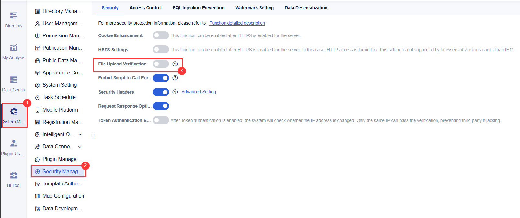Disable the Security Headers toggle
The image size is (520, 218).
tap(160, 92)
